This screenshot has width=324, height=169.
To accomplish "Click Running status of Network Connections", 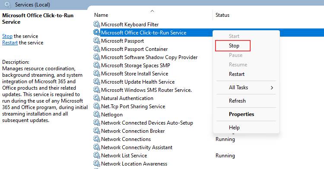I will pyautogui.click(x=225, y=139).
